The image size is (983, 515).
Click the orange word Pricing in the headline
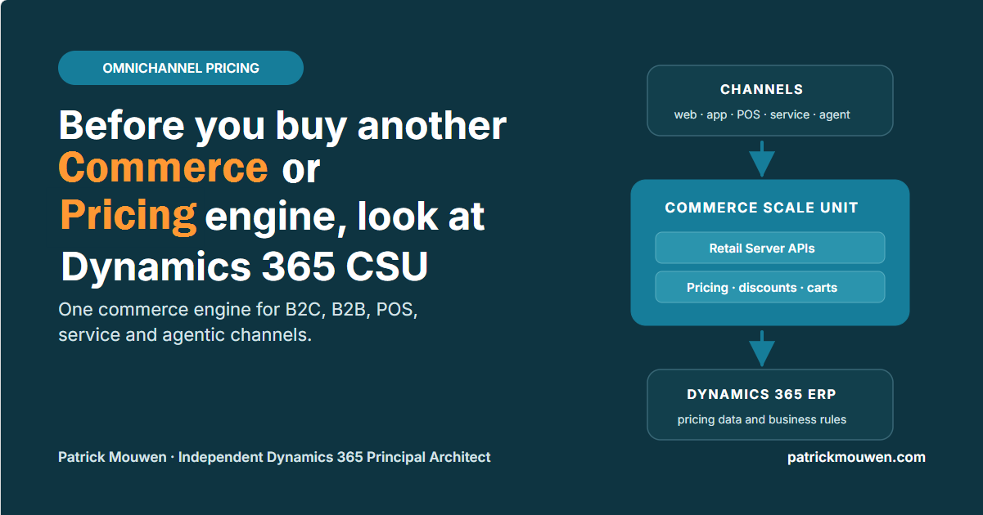click(x=128, y=215)
